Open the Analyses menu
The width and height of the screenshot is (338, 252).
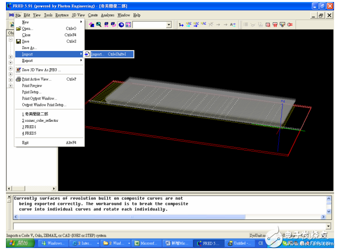(x=107, y=15)
